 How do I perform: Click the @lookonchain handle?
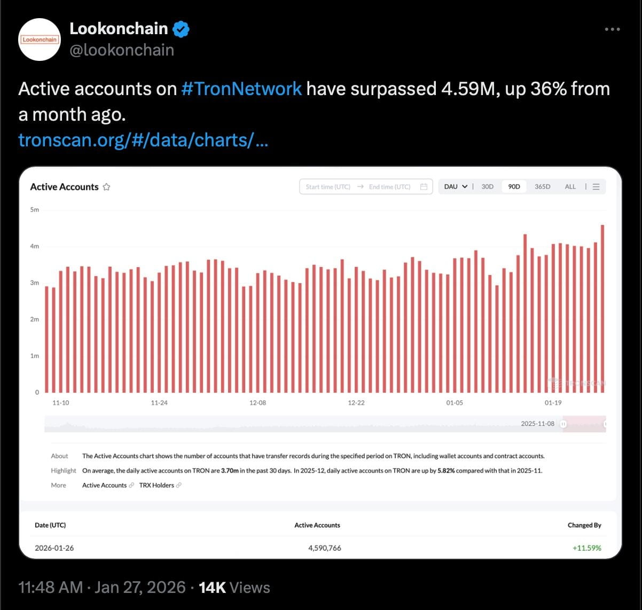point(122,50)
